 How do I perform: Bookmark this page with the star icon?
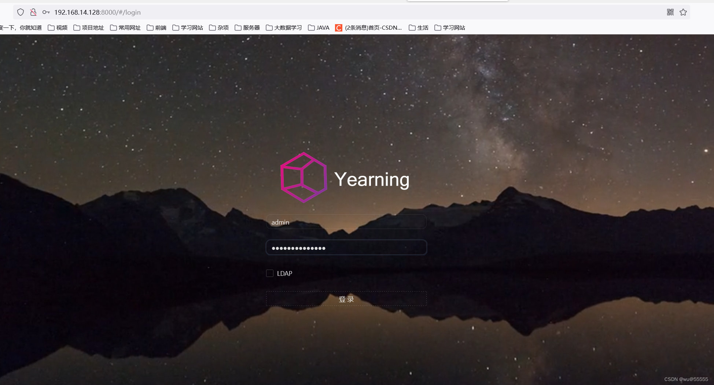point(683,12)
